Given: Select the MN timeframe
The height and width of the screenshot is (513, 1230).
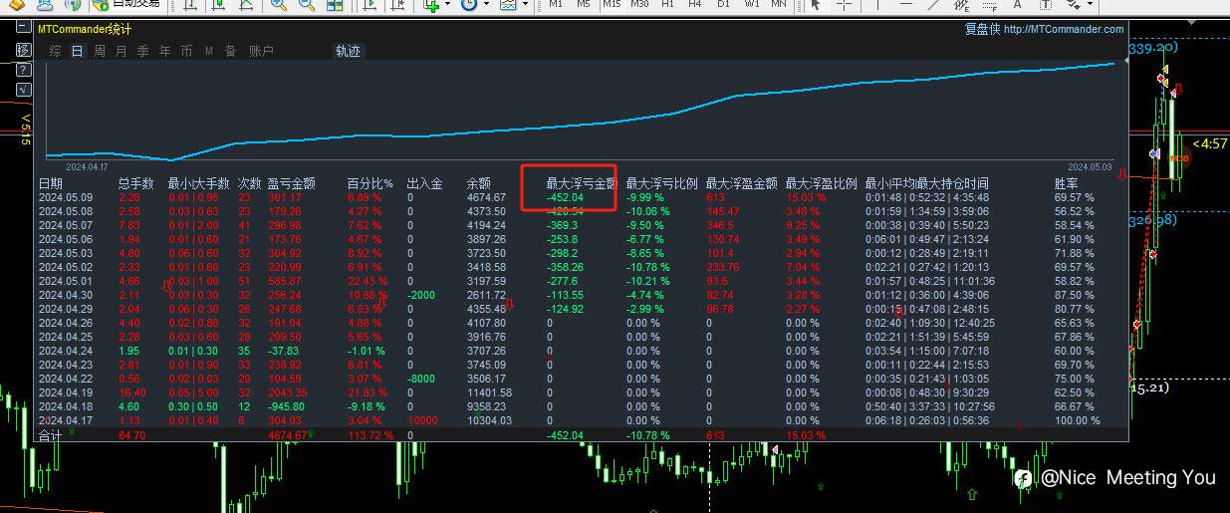Looking at the screenshot, I should pyautogui.click(x=778, y=4).
